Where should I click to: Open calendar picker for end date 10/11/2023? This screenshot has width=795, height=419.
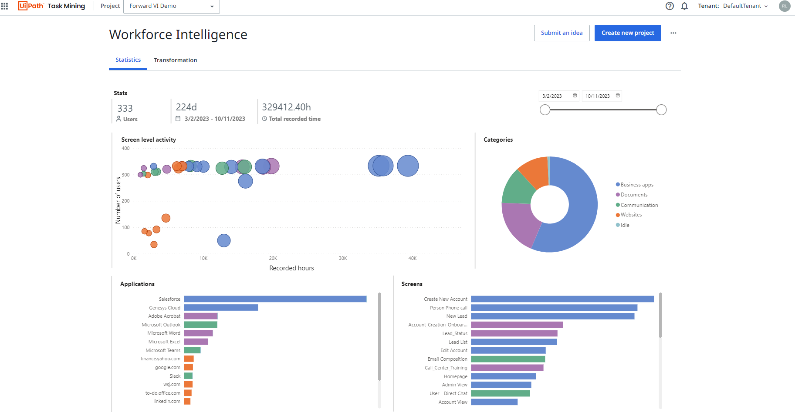click(618, 96)
